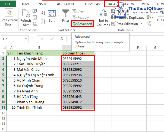Select row 15 header
164x132 pixels.
click(x=3, y=129)
